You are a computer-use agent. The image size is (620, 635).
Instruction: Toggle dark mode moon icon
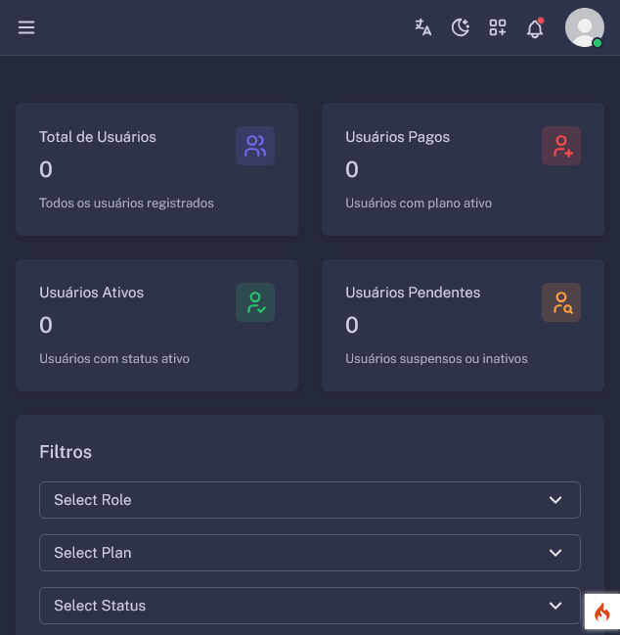[x=461, y=27]
